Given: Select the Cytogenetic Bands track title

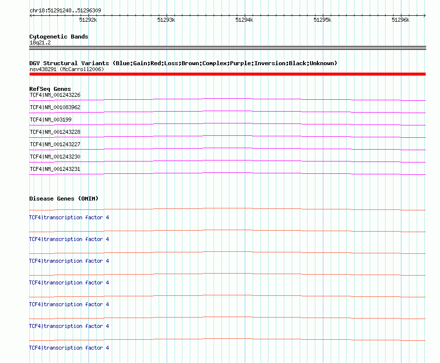Looking at the screenshot, I should (59, 37).
